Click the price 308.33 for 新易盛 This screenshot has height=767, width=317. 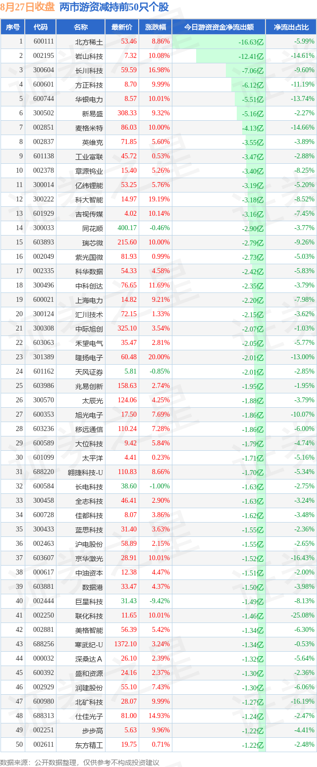pos(128,113)
